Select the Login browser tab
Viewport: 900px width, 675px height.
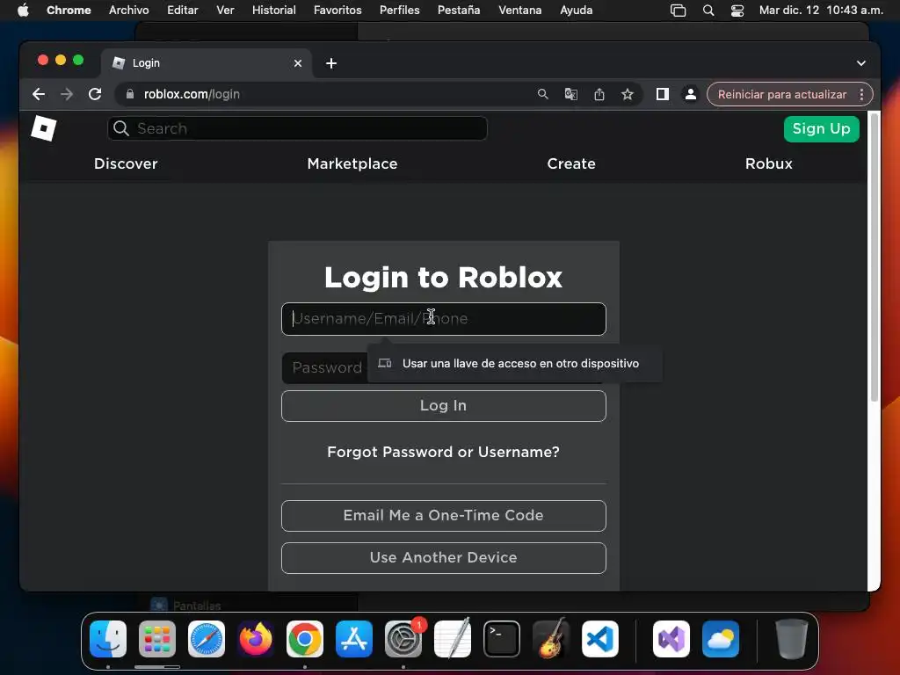tap(207, 63)
